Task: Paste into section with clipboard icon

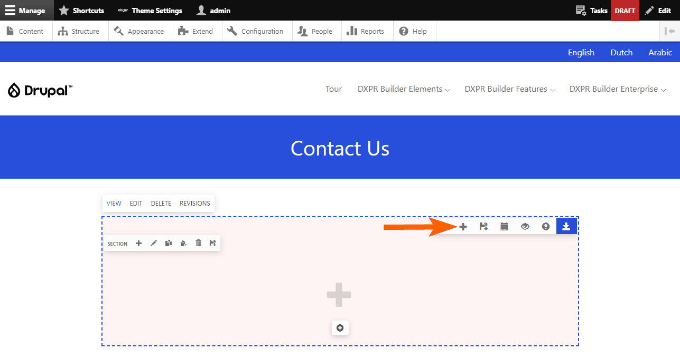Action: (183, 243)
